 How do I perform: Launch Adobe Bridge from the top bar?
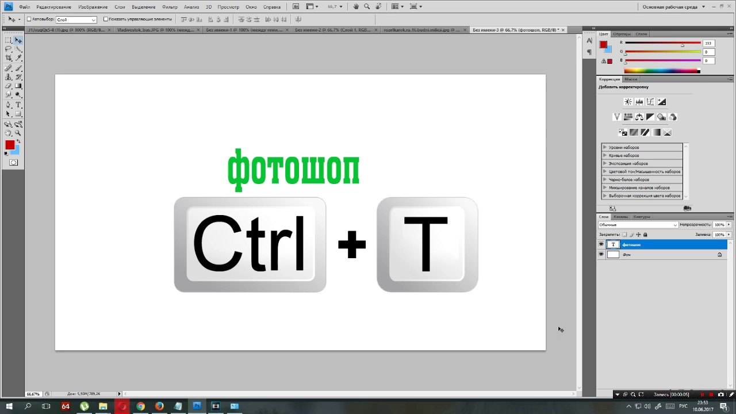click(x=296, y=6)
